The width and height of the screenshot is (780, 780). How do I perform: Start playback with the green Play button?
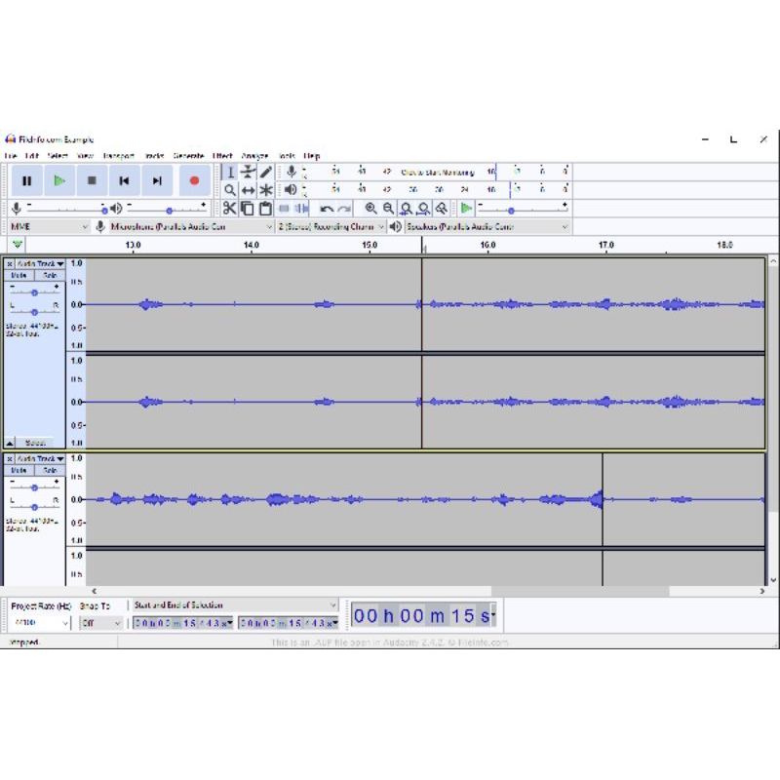59,180
